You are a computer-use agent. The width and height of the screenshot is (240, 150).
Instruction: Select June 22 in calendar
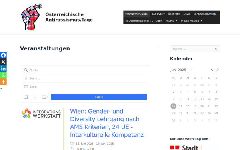click(216, 106)
